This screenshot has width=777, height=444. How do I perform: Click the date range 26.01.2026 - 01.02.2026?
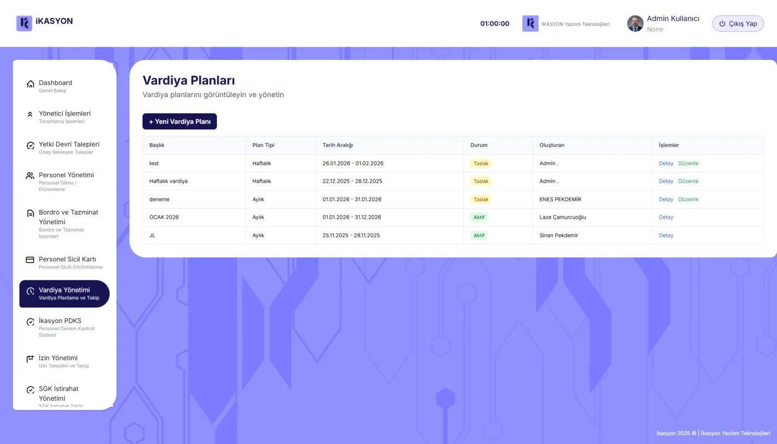pyautogui.click(x=353, y=163)
